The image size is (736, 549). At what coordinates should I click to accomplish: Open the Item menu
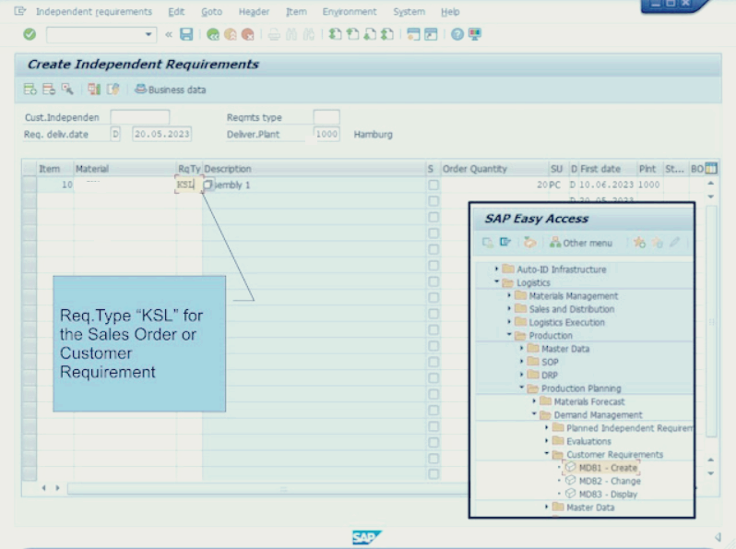coord(296,11)
